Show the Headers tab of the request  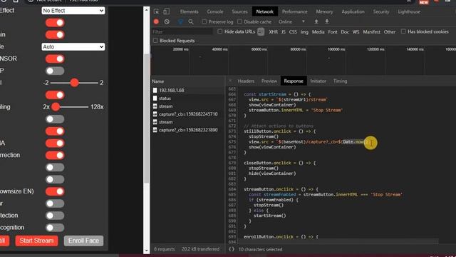click(x=246, y=81)
